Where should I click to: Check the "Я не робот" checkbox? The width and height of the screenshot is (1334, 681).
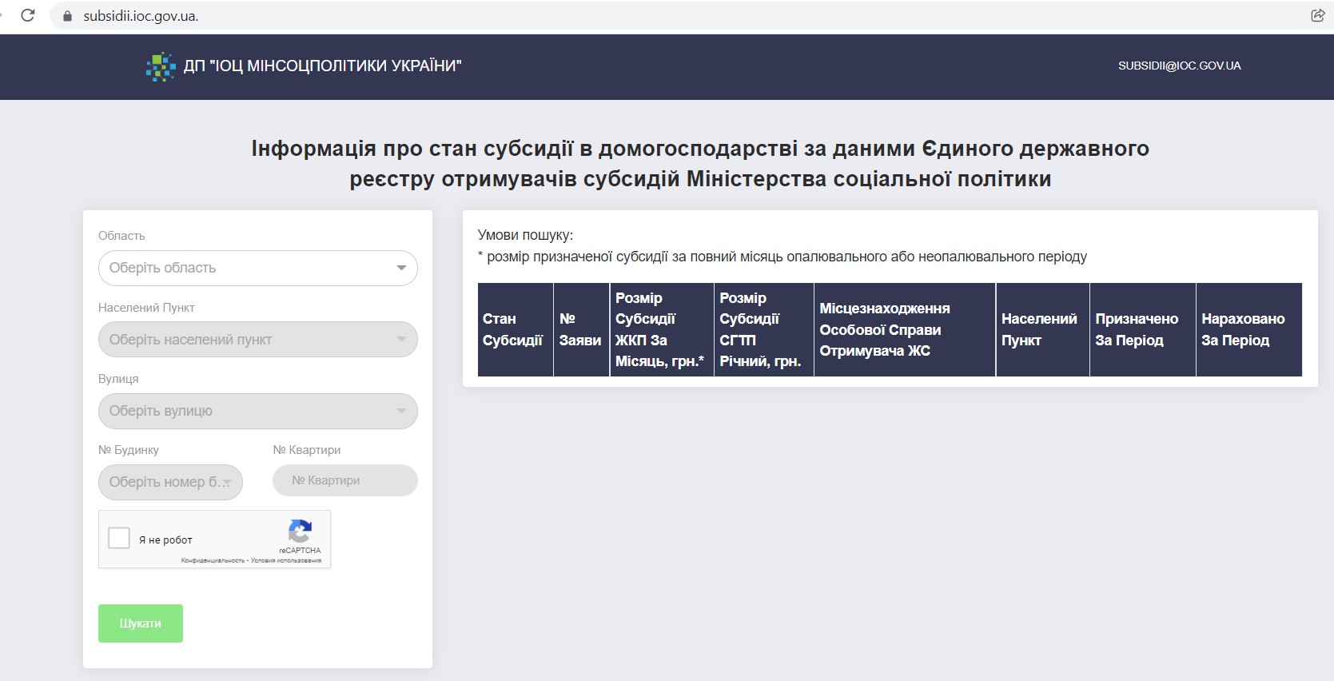tap(119, 538)
